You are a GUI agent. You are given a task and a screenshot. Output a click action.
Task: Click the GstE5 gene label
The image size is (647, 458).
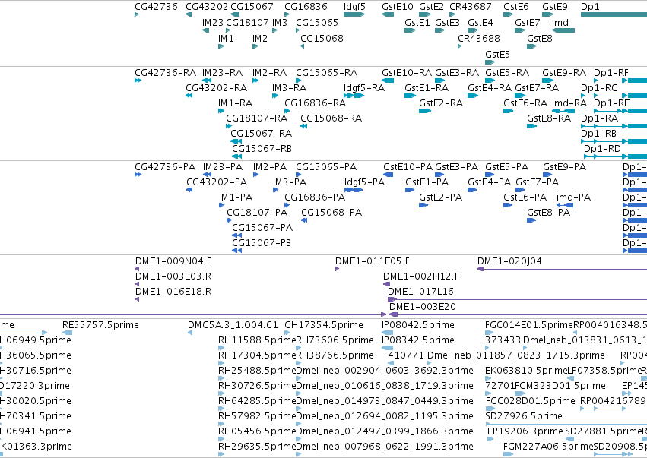click(x=498, y=55)
